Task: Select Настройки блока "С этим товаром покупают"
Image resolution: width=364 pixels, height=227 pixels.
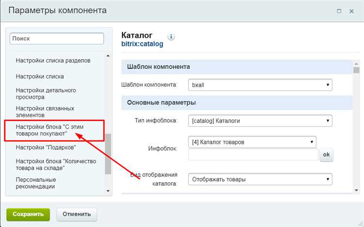Action: pyautogui.click(x=50, y=130)
